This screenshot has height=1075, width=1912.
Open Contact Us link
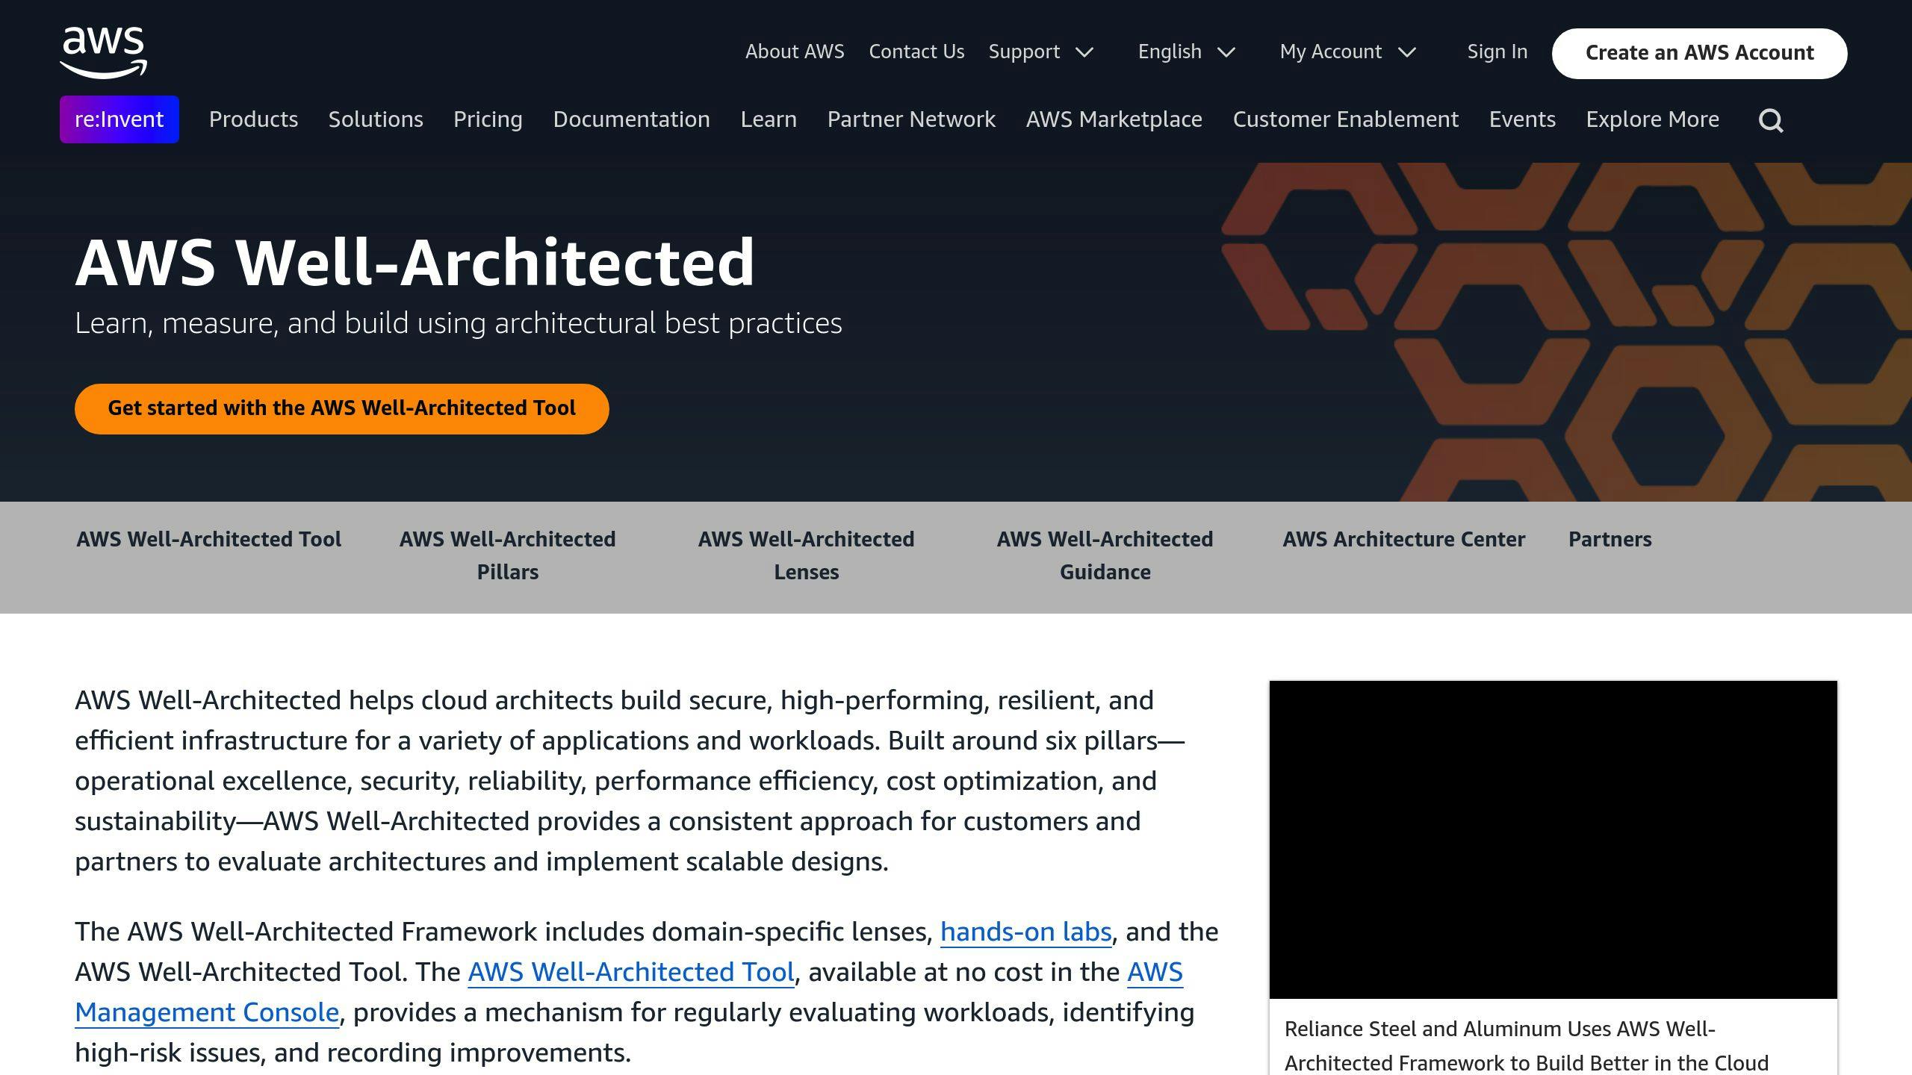click(916, 52)
